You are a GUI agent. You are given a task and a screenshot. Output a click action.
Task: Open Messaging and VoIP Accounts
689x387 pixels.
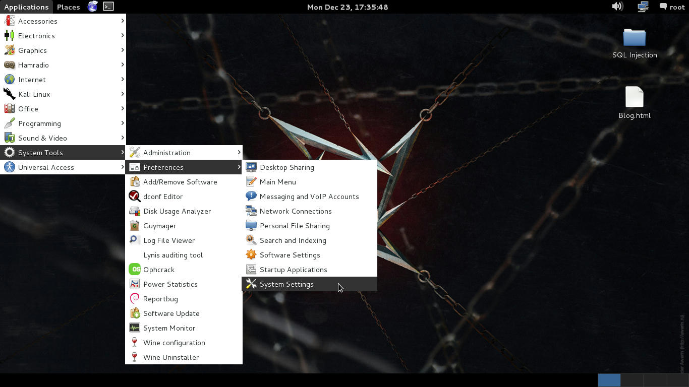[309, 197]
